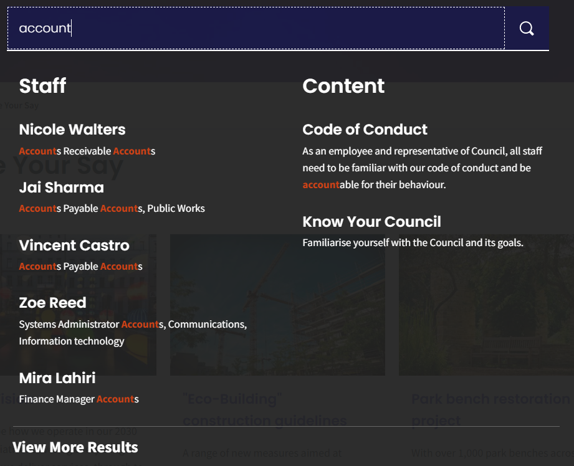Click View More Results
This screenshot has height=466, width=574.
click(x=75, y=447)
